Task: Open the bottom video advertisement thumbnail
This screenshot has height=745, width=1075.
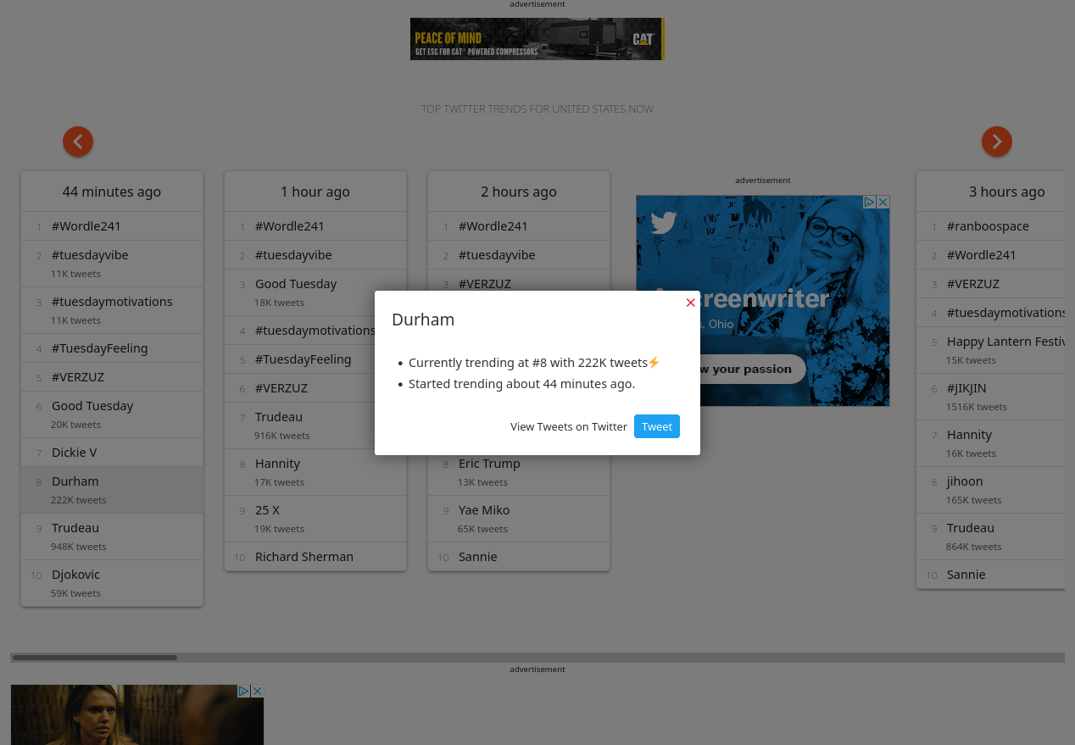Action: pyautogui.click(x=137, y=714)
